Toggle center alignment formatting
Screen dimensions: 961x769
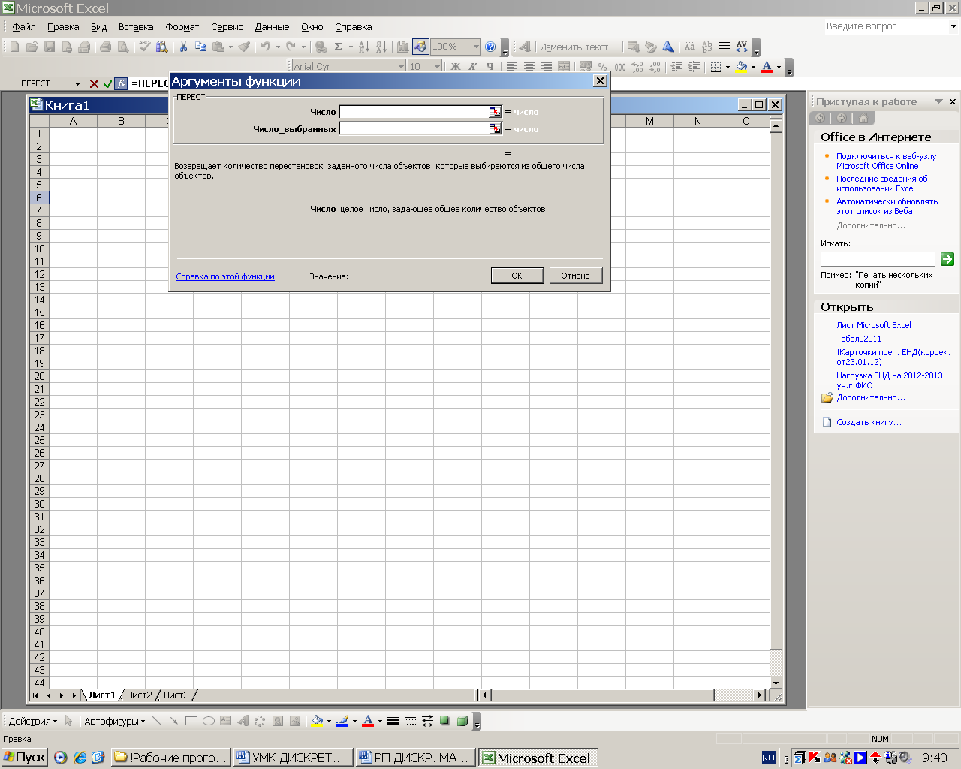[x=529, y=66]
